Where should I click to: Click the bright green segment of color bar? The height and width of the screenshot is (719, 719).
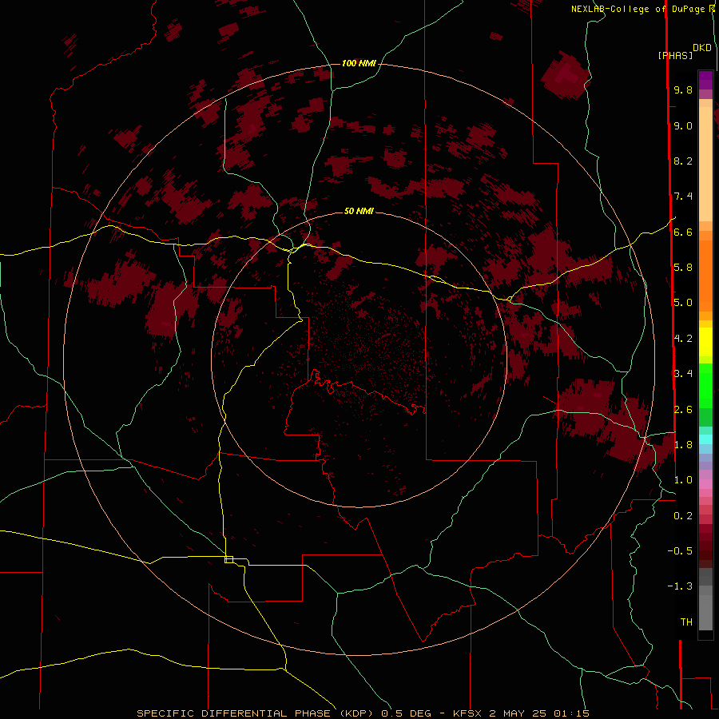point(705,385)
